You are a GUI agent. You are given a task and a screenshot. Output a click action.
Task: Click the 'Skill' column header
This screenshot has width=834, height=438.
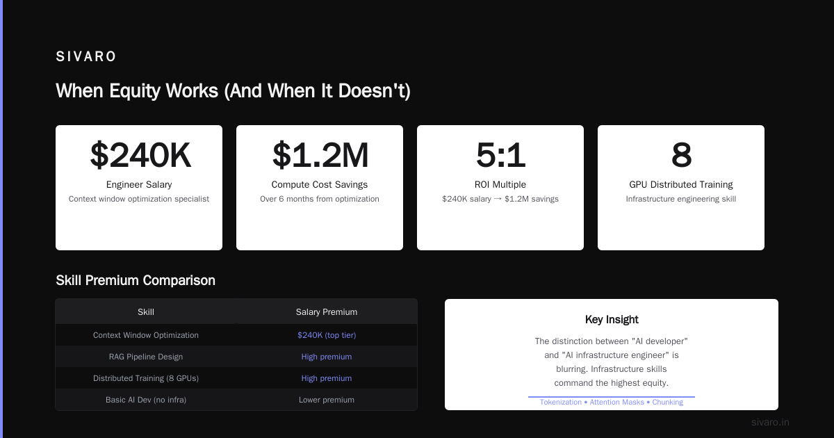(146, 312)
